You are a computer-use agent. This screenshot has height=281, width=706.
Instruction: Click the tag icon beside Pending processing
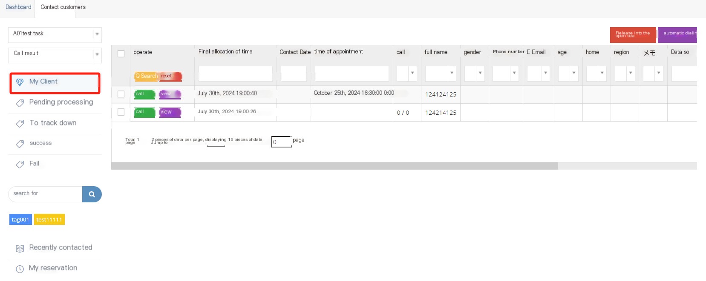click(20, 103)
